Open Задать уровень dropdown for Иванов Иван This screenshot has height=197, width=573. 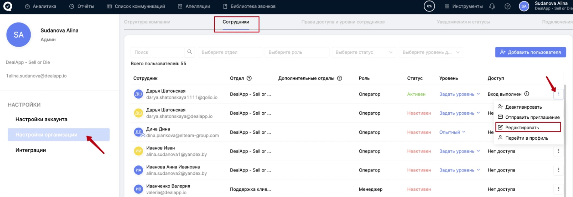click(x=459, y=151)
